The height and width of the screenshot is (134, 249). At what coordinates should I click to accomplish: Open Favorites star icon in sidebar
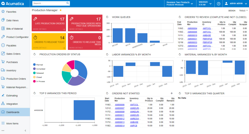tap(3, 11)
